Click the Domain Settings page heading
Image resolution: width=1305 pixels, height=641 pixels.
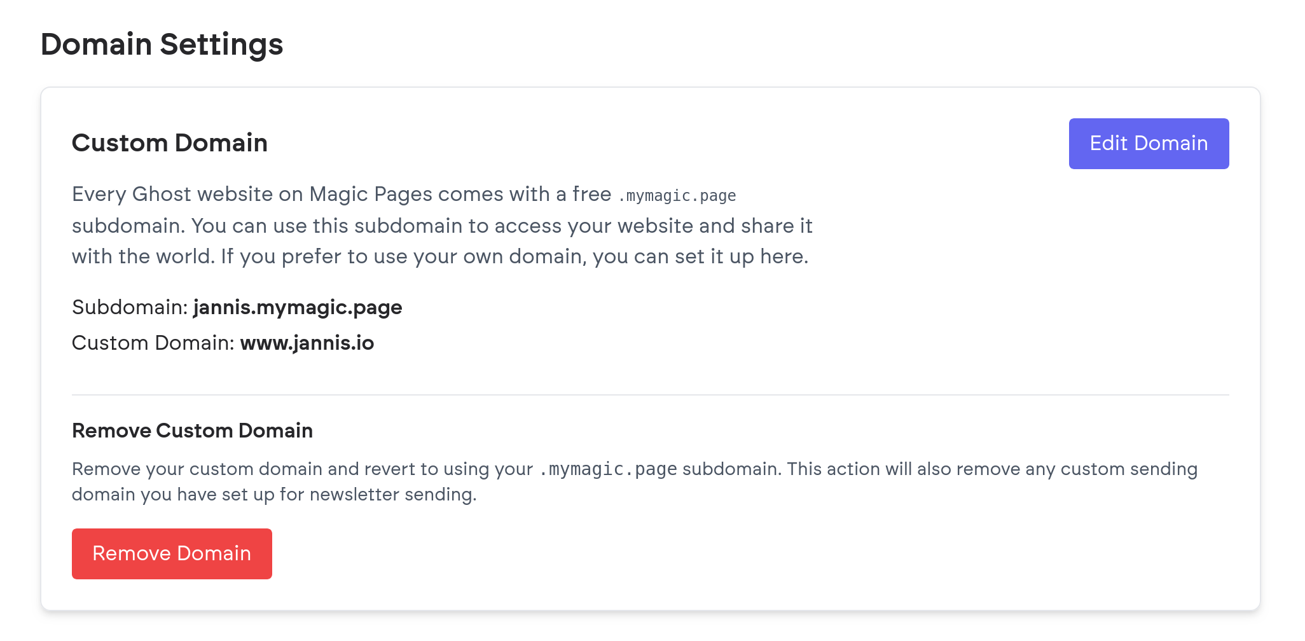(162, 45)
